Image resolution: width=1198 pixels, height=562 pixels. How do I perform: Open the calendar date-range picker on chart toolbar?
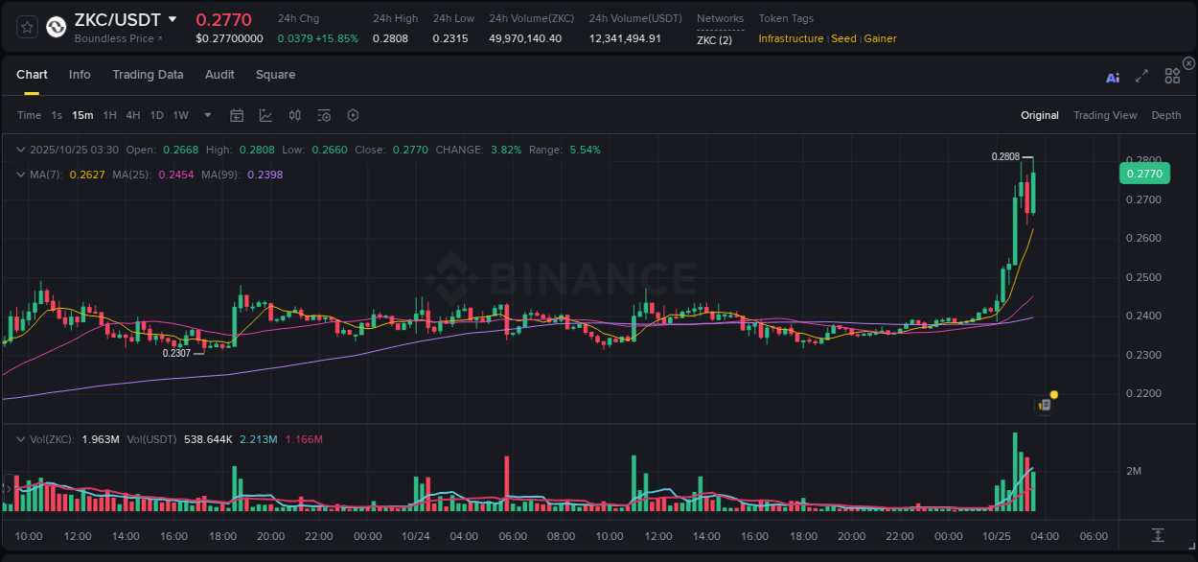237,115
